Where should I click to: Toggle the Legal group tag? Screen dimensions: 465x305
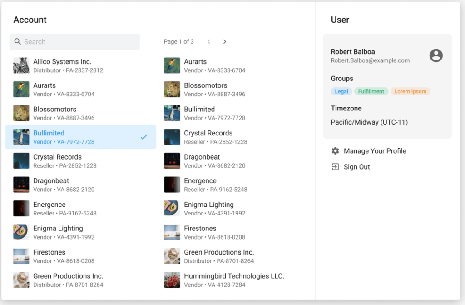point(341,91)
